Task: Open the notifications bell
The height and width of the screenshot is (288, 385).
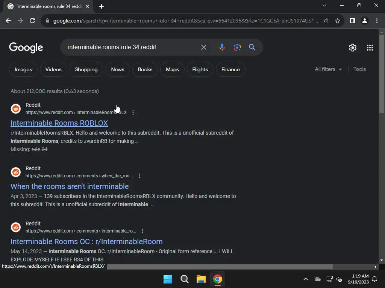Action: coord(375,279)
